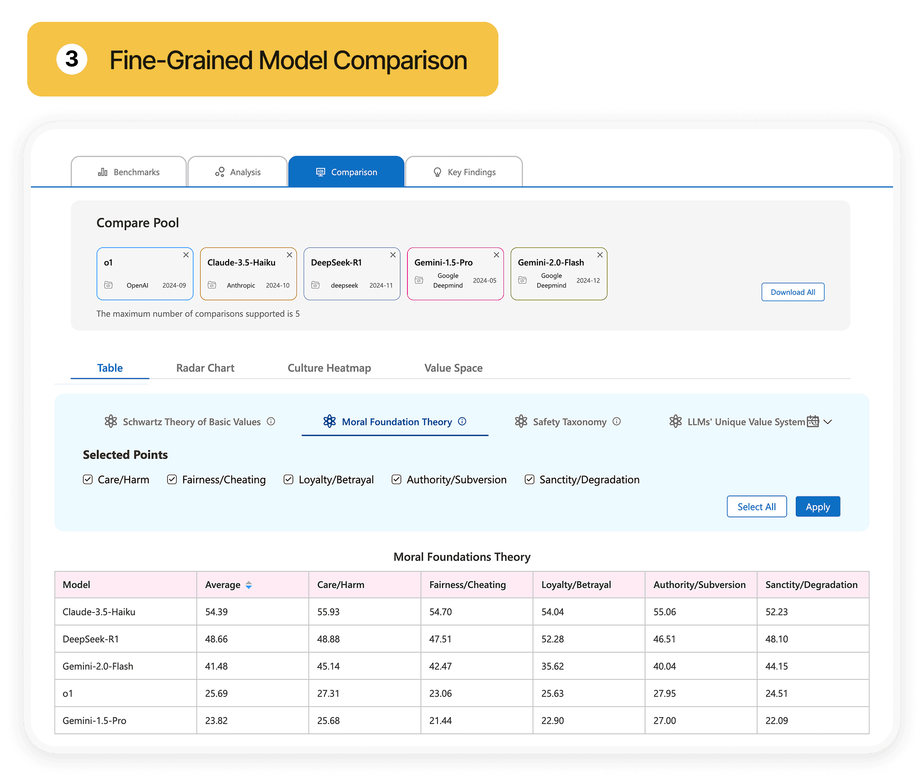This screenshot has width=924, height=779.
Task: Toggle the Loyalty/Betrayal checkbox
Action: pos(288,480)
